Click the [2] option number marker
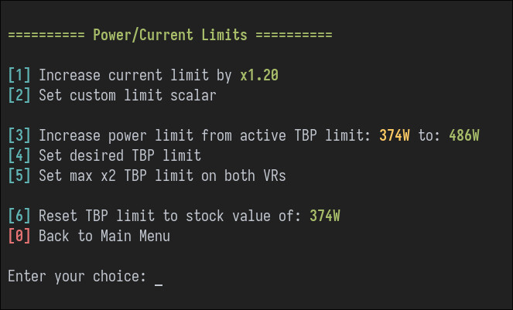 19,96
